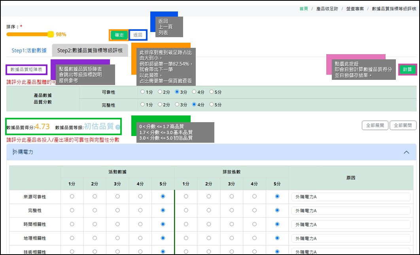The height and width of the screenshot is (255, 420).
Task: Select 5分 for 完整性 product score
Action: click(211, 105)
